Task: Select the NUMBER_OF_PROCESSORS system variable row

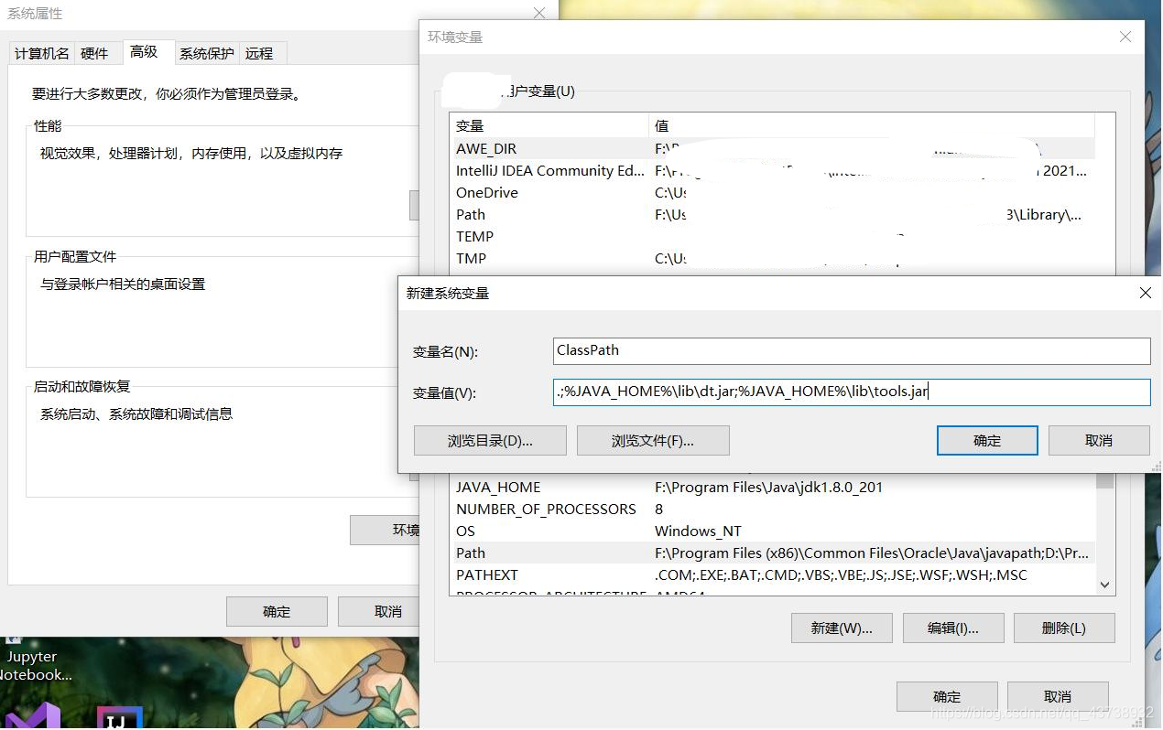Action: tap(773, 509)
